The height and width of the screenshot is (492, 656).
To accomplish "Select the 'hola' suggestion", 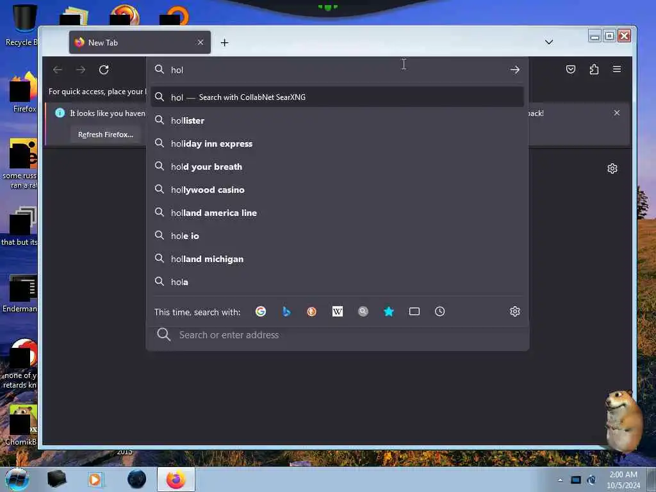I will pyautogui.click(x=337, y=282).
